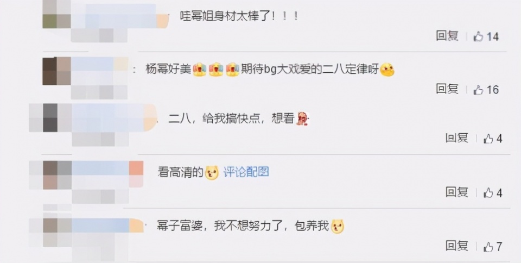Open the 评论配图 link

pos(246,172)
